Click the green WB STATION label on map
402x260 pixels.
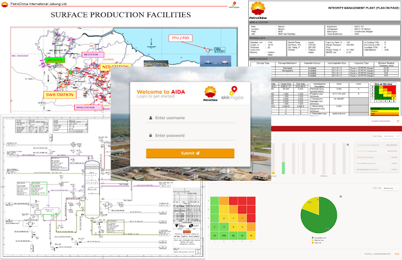55,60
